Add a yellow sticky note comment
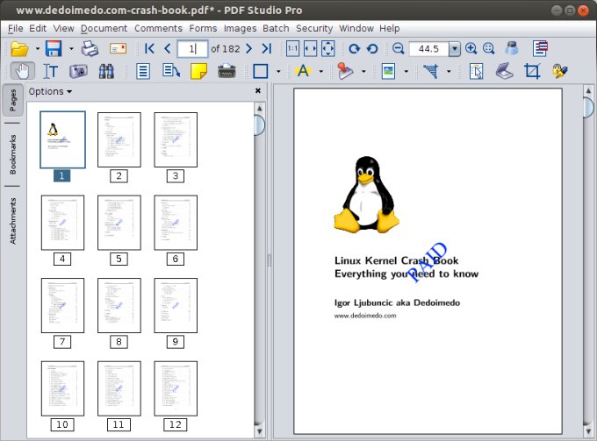 (199, 72)
